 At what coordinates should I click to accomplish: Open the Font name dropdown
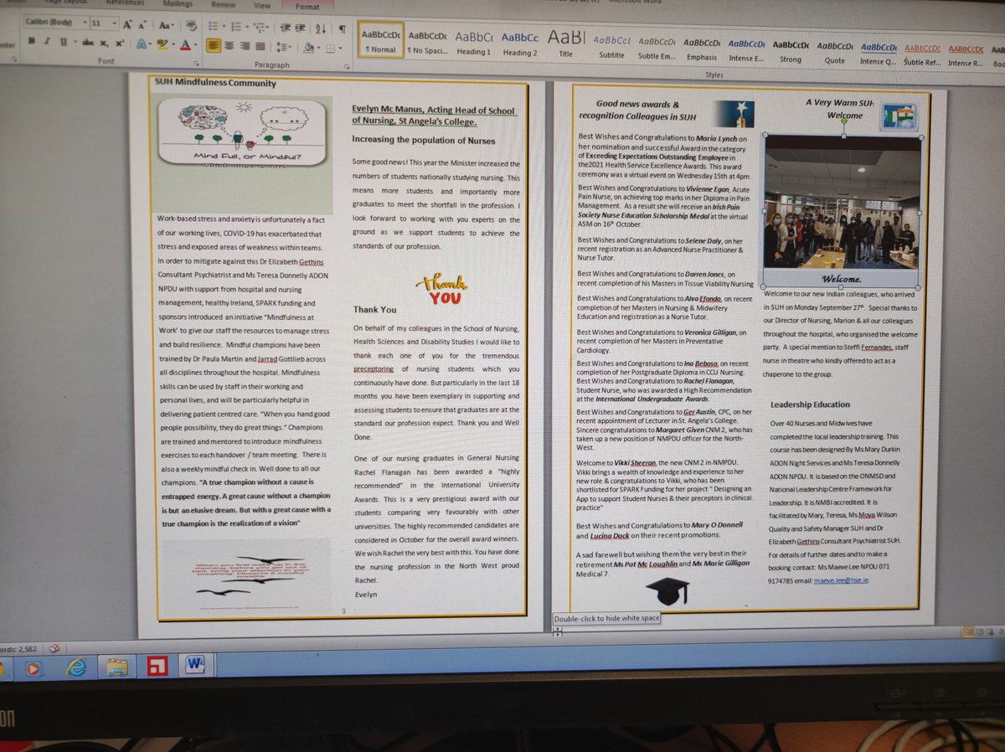click(85, 23)
